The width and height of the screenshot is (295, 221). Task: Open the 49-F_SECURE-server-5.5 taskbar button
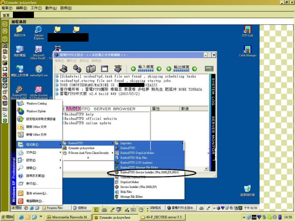point(163,217)
